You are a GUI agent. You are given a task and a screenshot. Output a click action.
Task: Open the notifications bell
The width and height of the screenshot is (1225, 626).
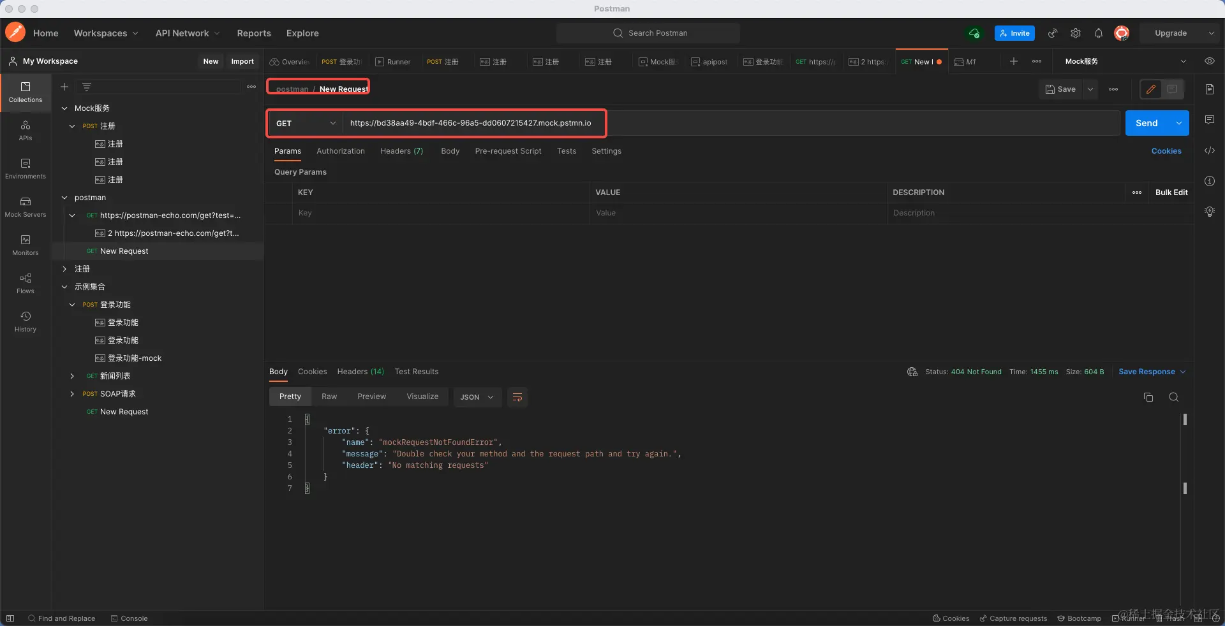(1099, 33)
